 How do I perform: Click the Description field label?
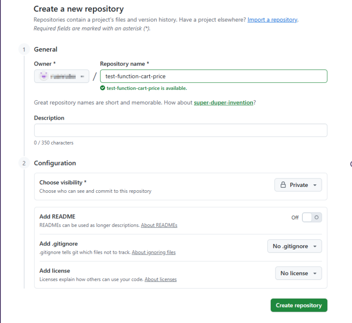pyautogui.click(x=49, y=118)
